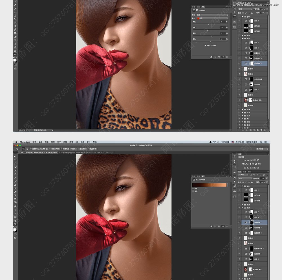The width and height of the screenshot is (282, 280).
Task: Hide the 渐变映射 1 layer with its eye toggle
Action: click(x=239, y=222)
